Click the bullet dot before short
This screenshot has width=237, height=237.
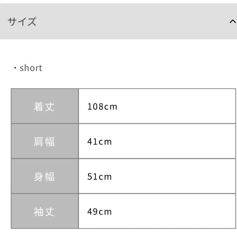point(15,68)
